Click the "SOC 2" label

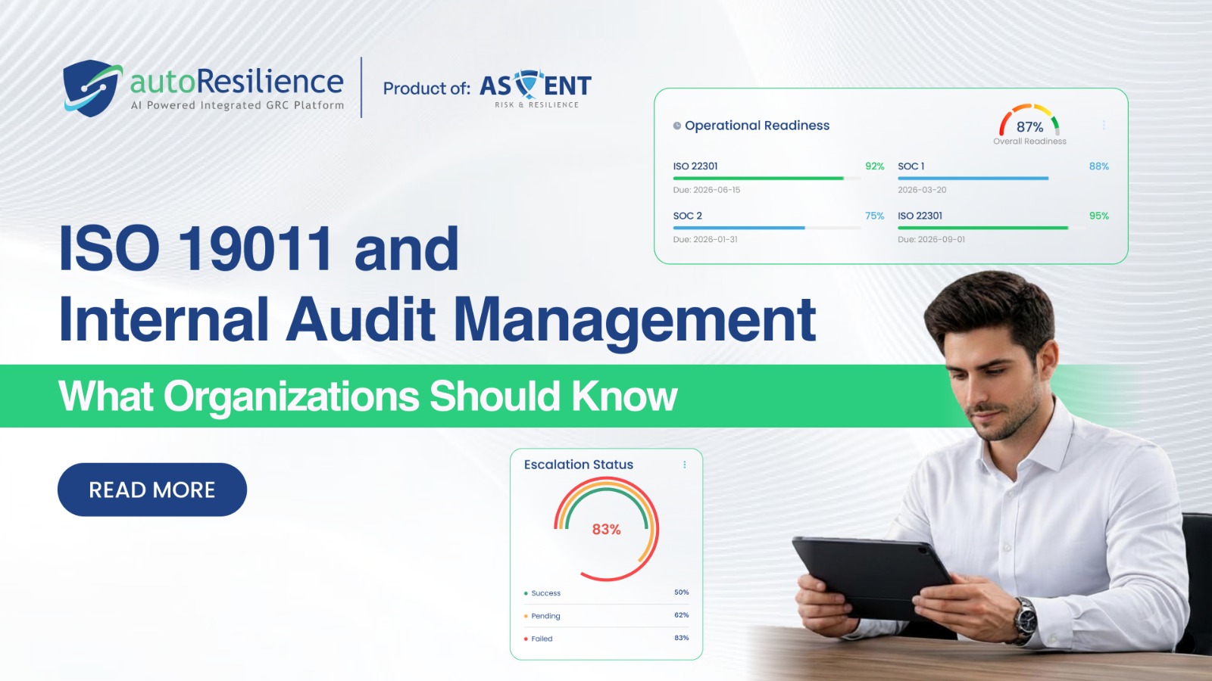(688, 216)
